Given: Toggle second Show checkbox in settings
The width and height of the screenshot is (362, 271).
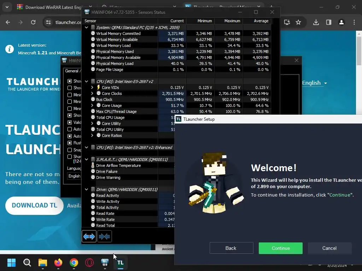Looking at the screenshot, I should (70, 88).
